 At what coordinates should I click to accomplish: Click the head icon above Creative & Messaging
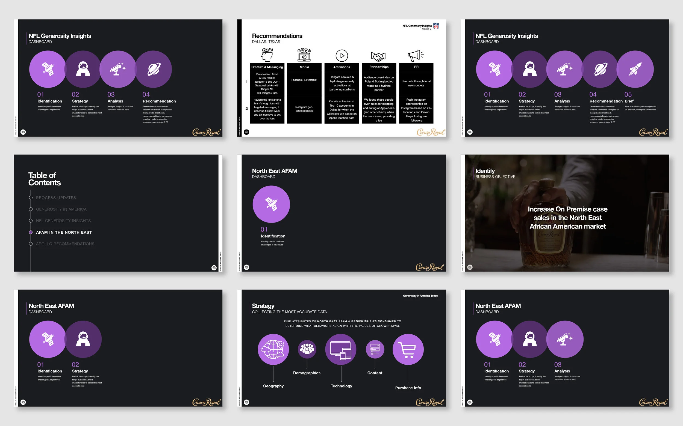[267, 55]
